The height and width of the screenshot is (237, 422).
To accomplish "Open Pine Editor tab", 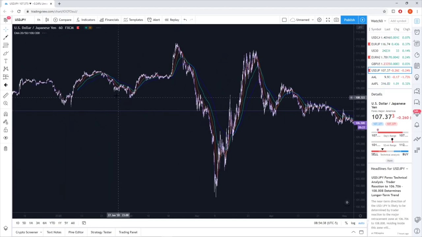I will [x=76, y=232].
